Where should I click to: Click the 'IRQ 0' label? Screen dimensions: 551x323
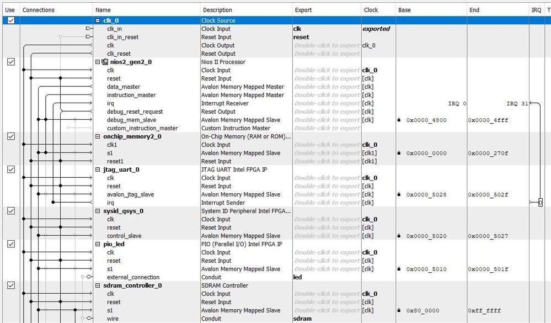click(457, 103)
